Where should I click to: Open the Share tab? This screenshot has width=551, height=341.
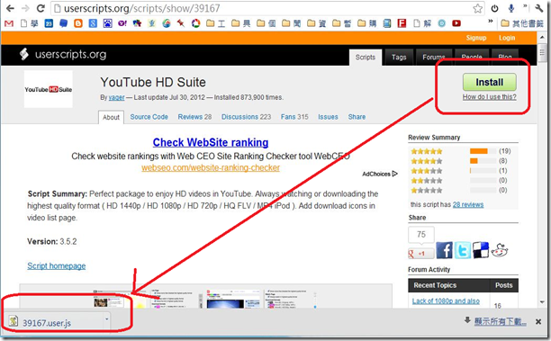(x=357, y=117)
